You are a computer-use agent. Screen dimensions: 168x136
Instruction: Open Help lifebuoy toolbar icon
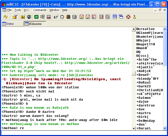[x=128, y=17]
